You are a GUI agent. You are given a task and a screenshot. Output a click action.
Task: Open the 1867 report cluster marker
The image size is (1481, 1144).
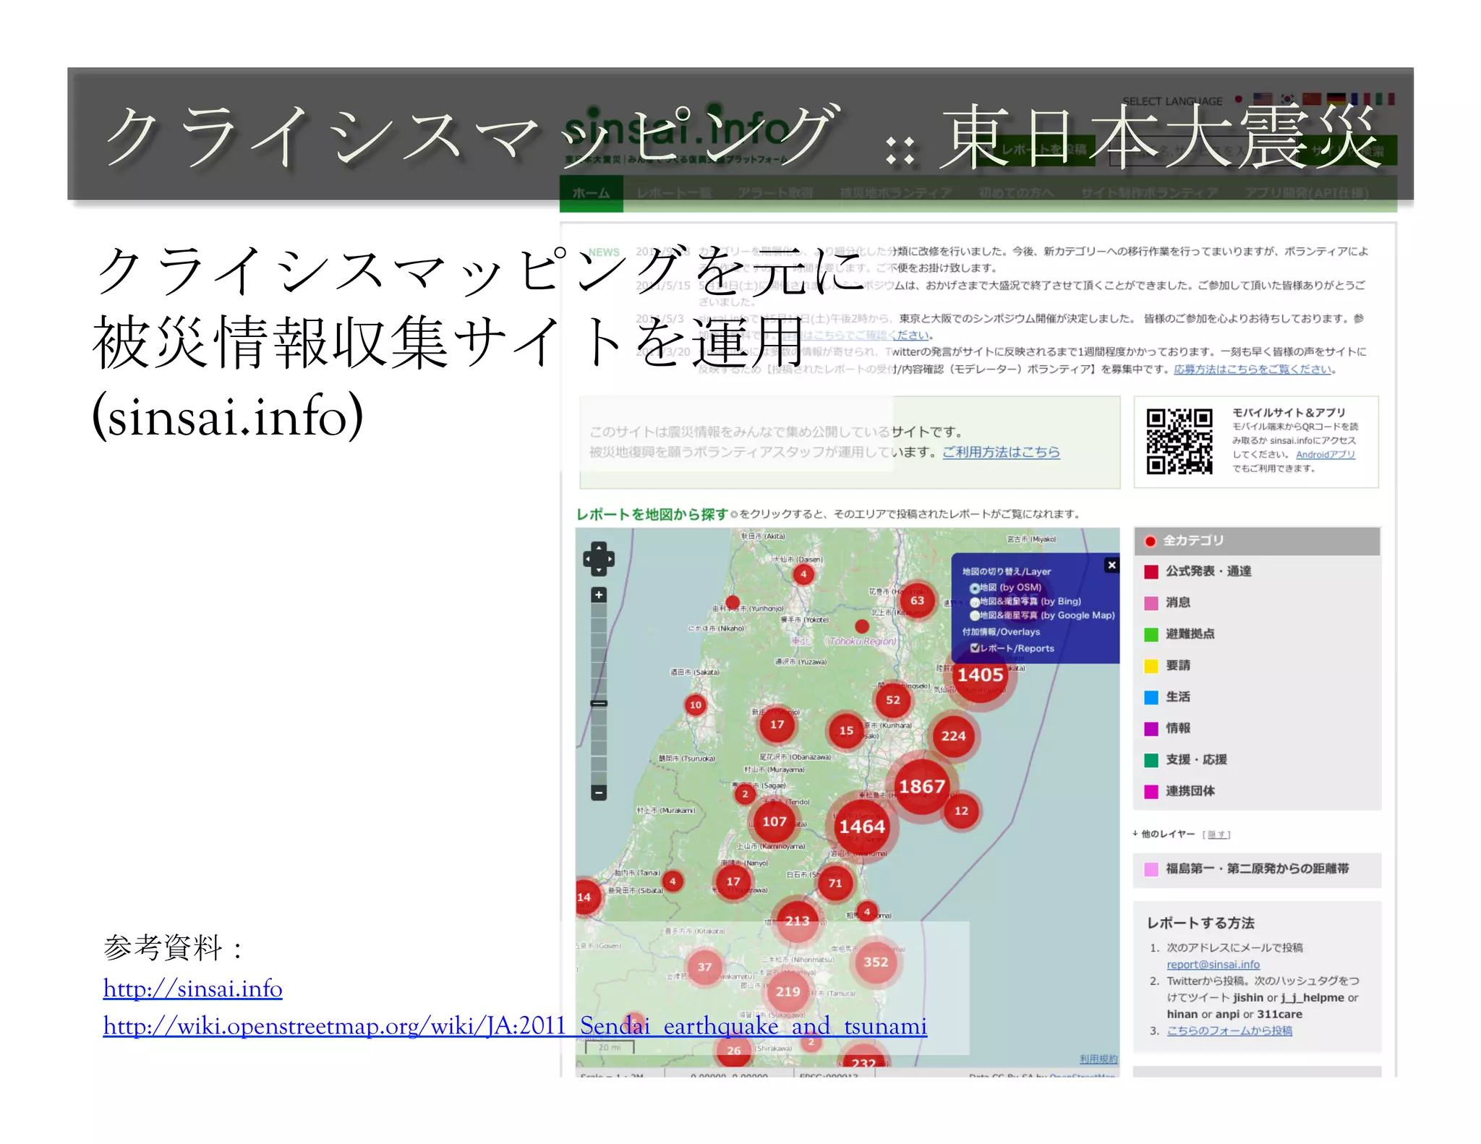922,787
